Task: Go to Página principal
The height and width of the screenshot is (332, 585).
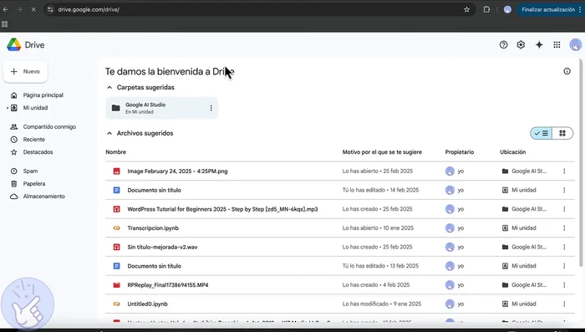Action: [43, 95]
